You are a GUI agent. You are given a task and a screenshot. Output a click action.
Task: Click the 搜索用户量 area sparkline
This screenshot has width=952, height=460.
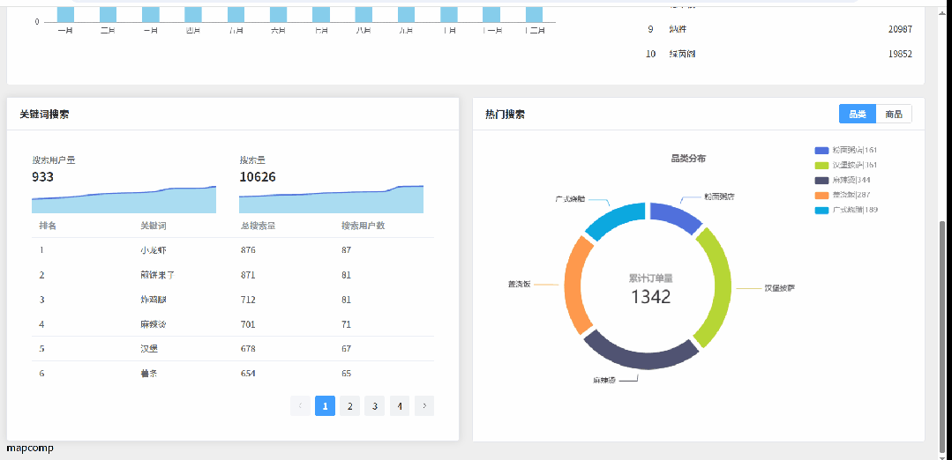point(124,200)
